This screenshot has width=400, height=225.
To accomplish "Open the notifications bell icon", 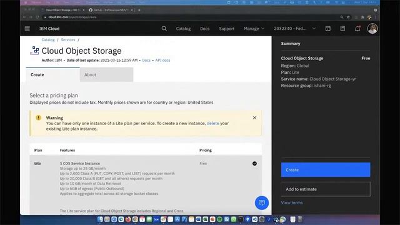I will coord(357,29).
